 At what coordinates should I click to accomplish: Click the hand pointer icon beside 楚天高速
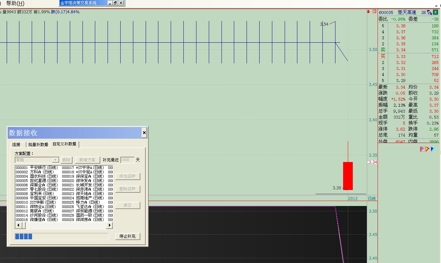click(429, 12)
